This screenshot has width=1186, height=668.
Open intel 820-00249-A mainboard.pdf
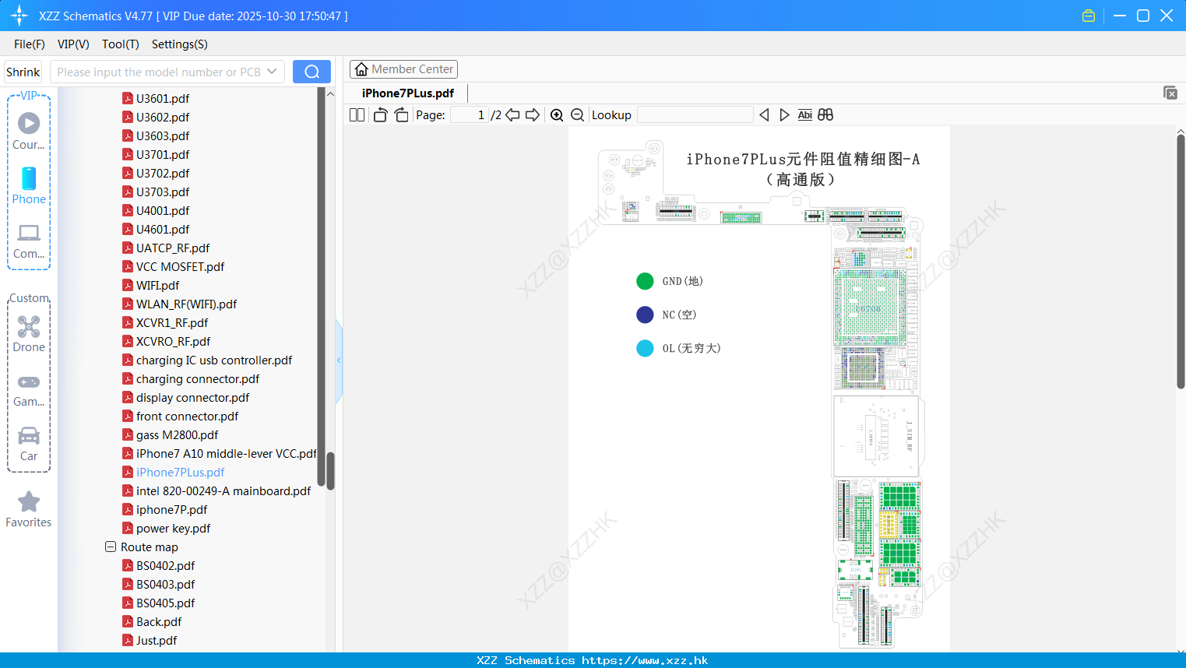coord(216,490)
